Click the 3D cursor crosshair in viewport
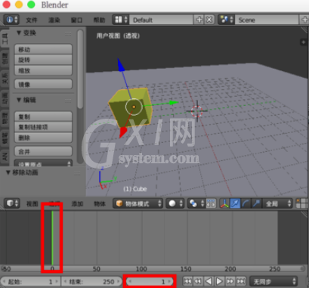 pyautogui.click(x=196, y=111)
